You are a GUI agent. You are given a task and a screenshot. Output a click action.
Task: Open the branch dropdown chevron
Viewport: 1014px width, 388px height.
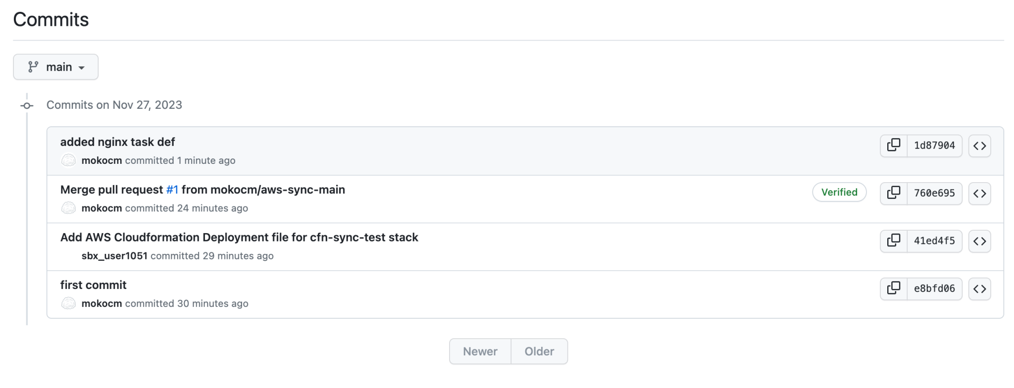83,67
